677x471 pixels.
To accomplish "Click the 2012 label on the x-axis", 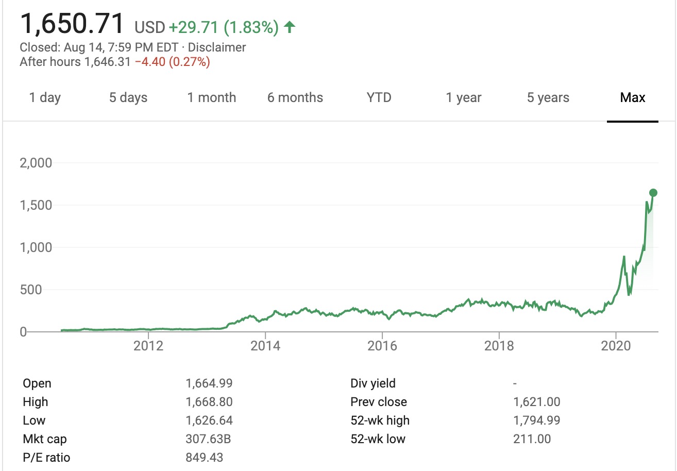I will coord(148,345).
